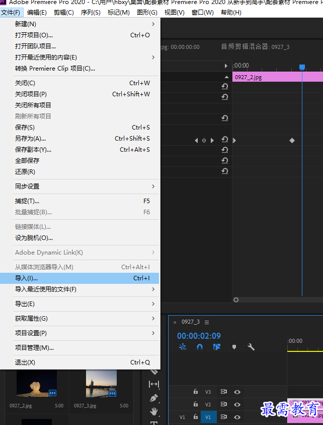Click the pink 0927_2.jpg clip bar

coord(278,77)
